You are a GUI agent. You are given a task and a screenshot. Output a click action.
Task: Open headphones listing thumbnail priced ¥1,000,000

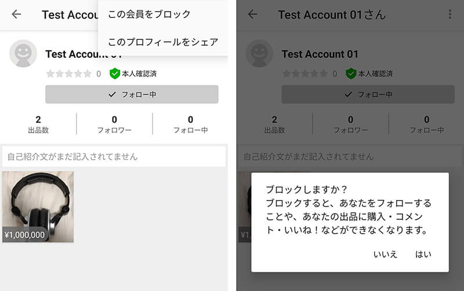[x=38, y=207]
